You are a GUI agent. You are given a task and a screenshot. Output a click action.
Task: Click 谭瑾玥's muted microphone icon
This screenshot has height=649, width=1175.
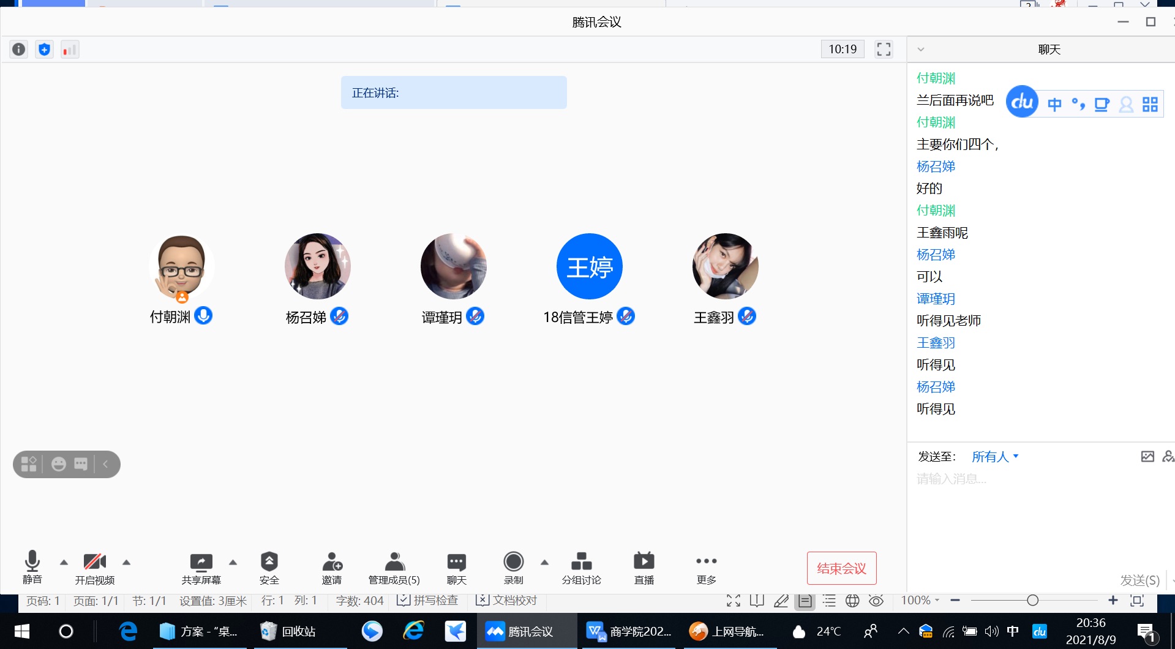pyautogui.click(x=475, y=317)
